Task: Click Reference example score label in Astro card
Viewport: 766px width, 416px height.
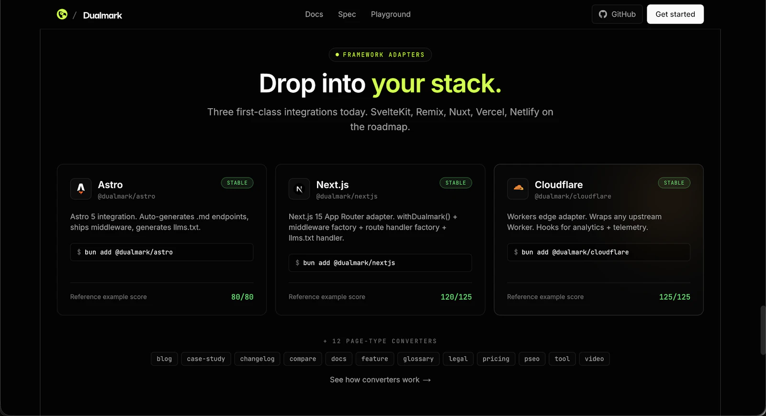Action: (109, 297)
